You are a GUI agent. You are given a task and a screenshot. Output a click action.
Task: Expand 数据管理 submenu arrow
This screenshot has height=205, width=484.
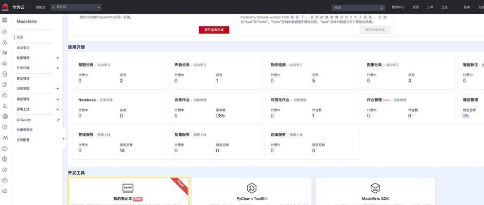click(x=58, y=58)
